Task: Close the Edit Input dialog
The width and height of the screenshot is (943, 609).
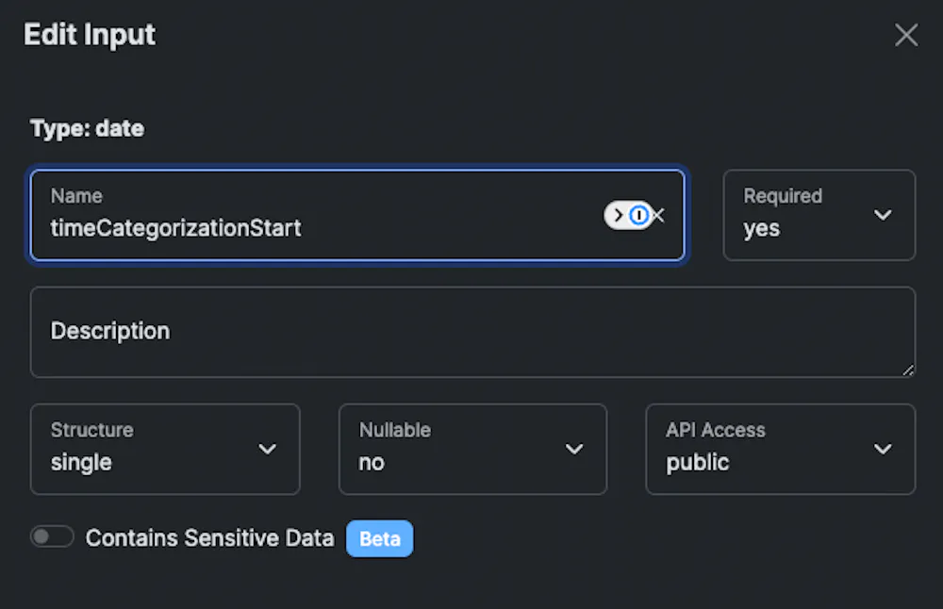Action: pos(905,35)
